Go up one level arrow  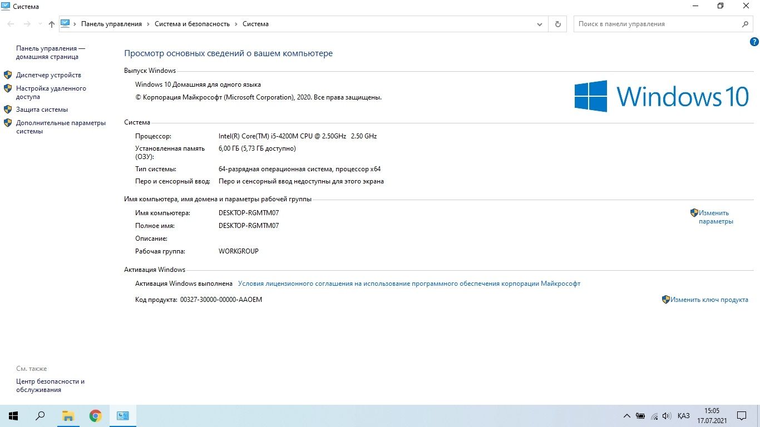(52, 24)
